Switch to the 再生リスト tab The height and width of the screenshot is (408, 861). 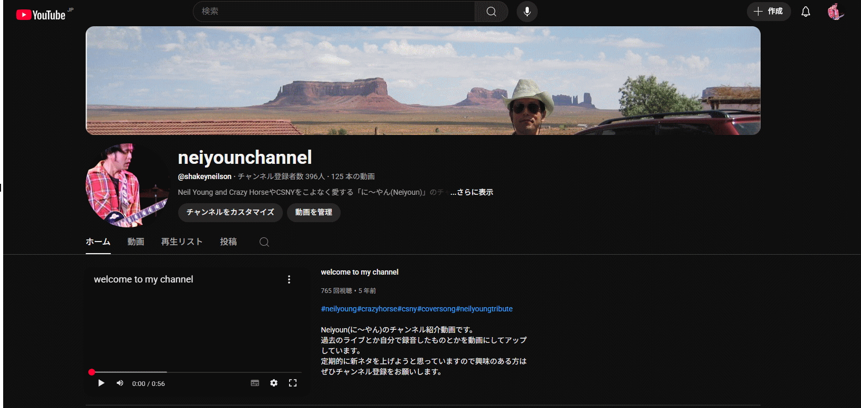(181, 242)
